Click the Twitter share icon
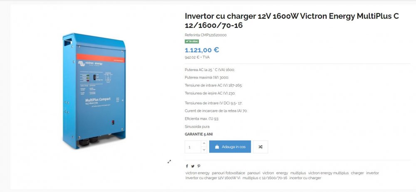Viewport: 416px width, 192px height. pos(193,166)
